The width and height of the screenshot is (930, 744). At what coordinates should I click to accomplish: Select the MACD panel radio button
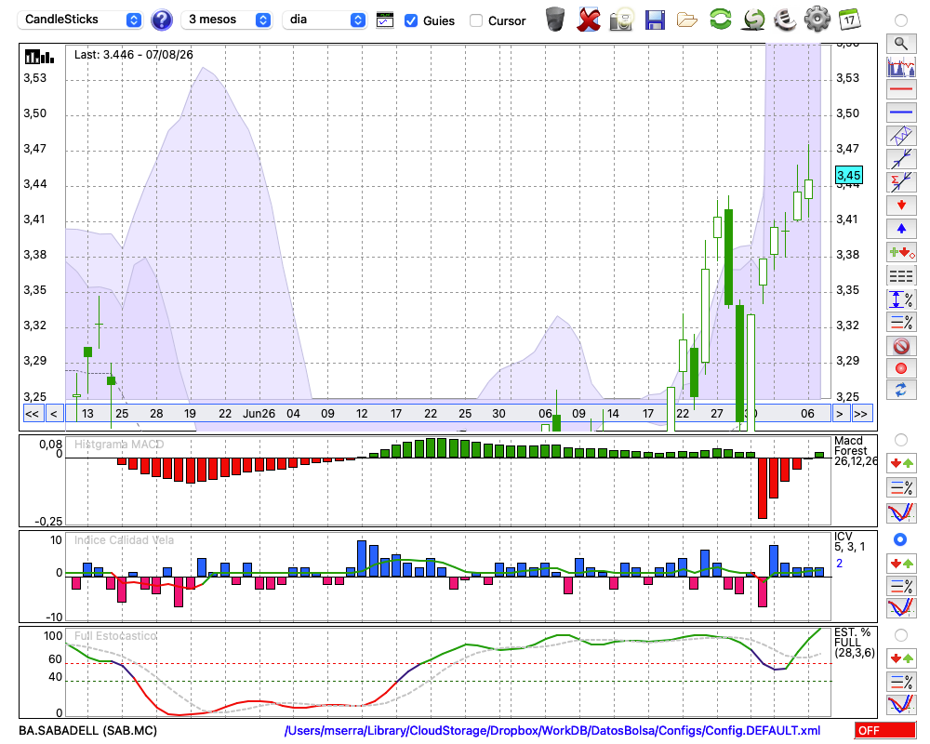click(x=901, y=440)
